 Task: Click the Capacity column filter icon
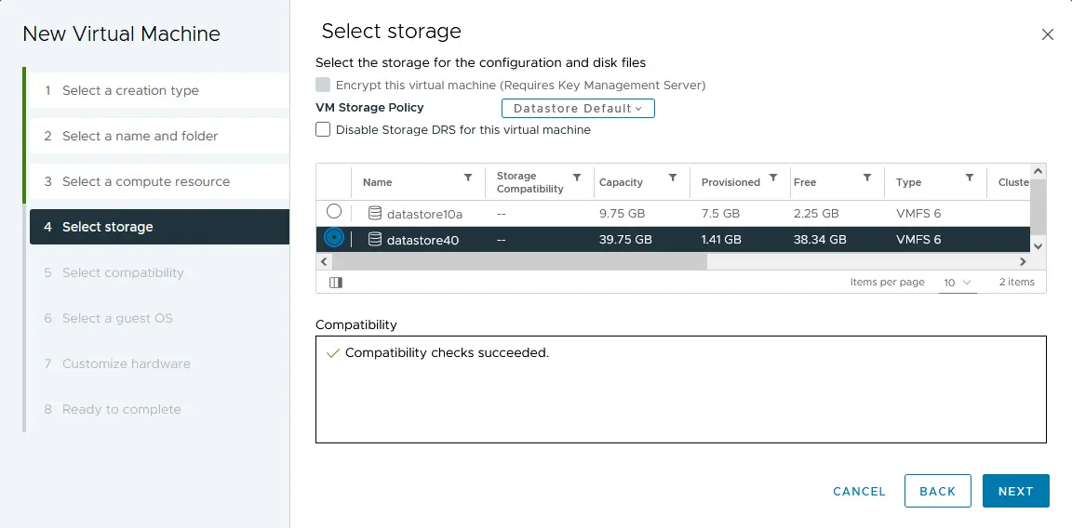(x=672, y=178)
